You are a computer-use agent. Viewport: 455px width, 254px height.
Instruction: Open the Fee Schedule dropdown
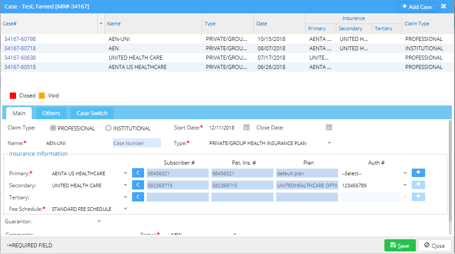pos(125,209)
